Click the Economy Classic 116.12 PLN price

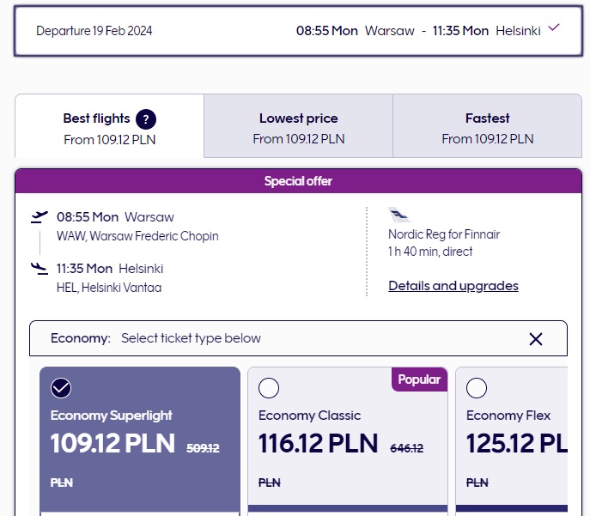[x=318, y=443]
